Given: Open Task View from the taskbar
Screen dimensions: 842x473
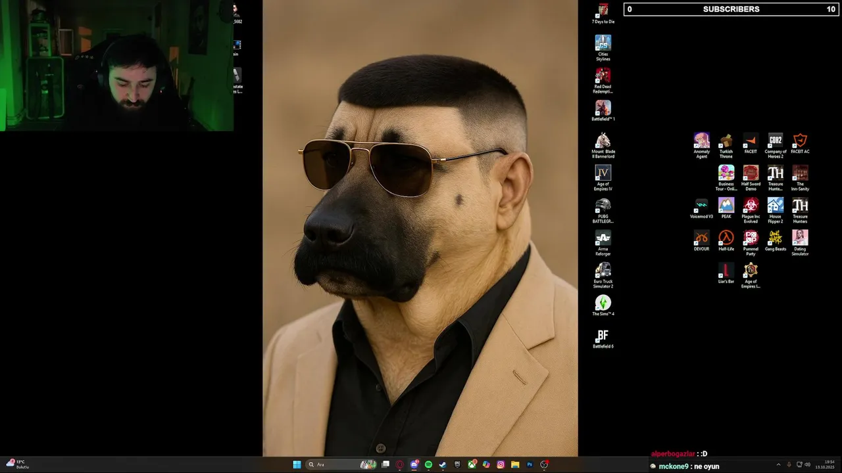Looking at the screenshot, I should (385, 464).
